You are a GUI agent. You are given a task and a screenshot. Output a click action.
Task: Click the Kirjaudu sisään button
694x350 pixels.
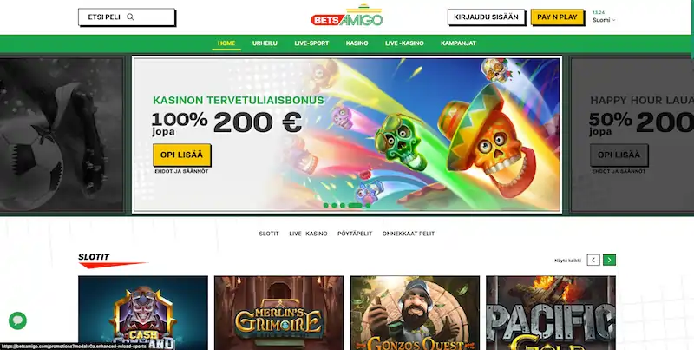tap(486, 17)
